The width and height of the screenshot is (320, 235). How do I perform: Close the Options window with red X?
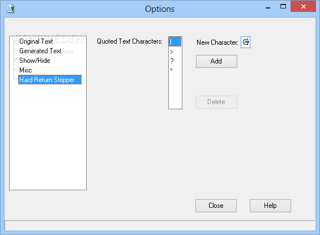pos(303,6)
